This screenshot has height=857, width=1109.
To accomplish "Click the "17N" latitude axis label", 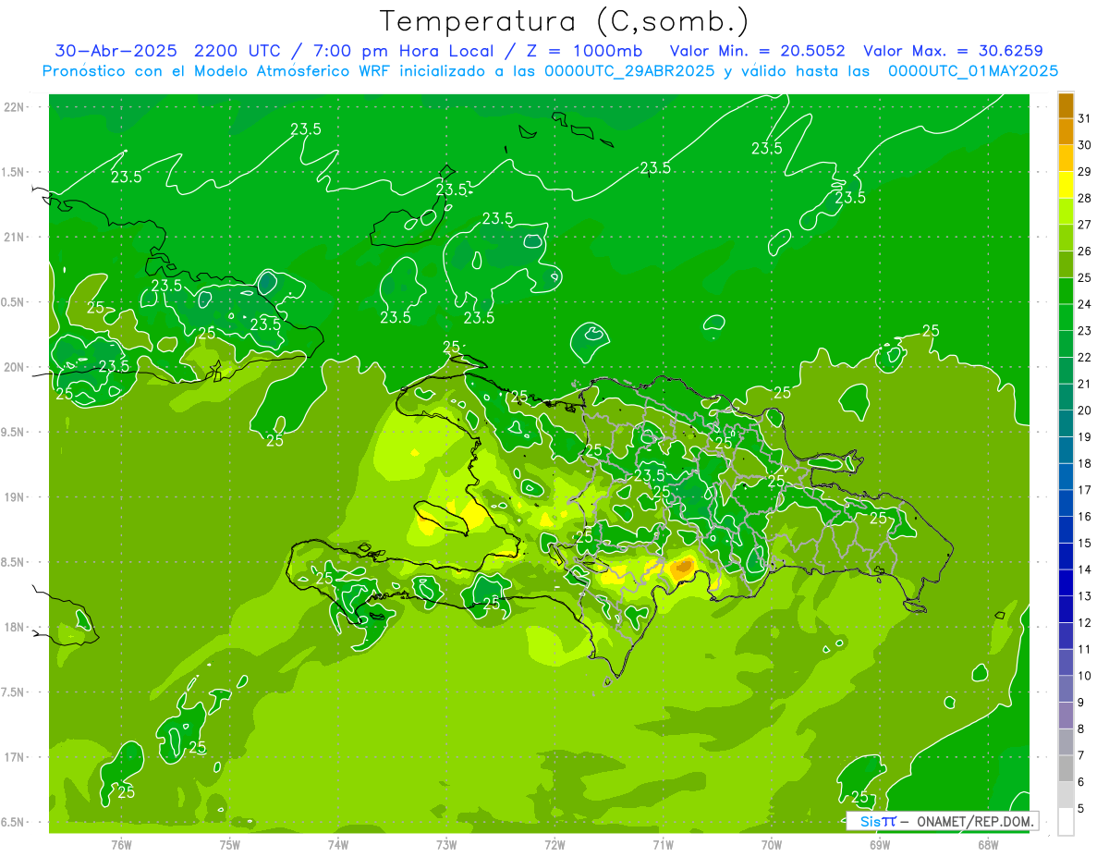I will click(16, 757).
